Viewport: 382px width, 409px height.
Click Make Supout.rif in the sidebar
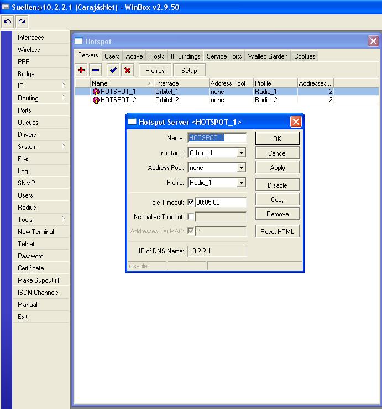(x=41, y=280)
